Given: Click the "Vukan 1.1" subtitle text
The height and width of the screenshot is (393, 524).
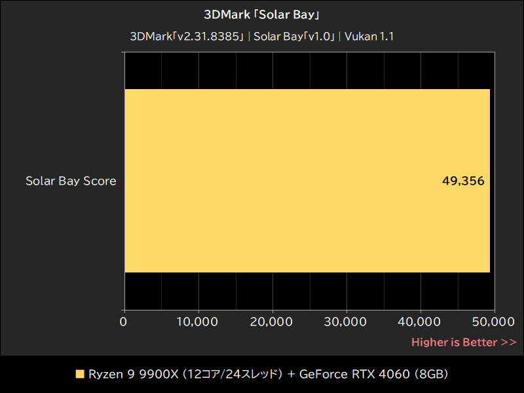Looking at the screenshot, I should 369,37.
